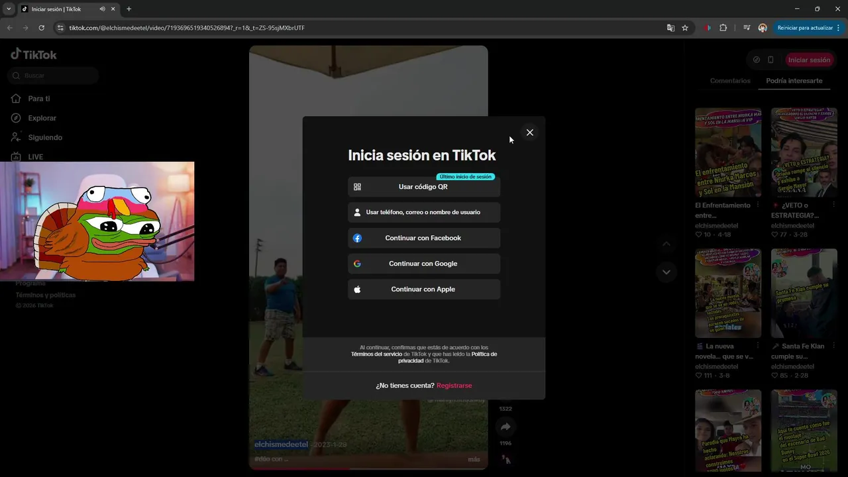Click the red 'Iniciar sesión' button at top right

click(809, 60)
